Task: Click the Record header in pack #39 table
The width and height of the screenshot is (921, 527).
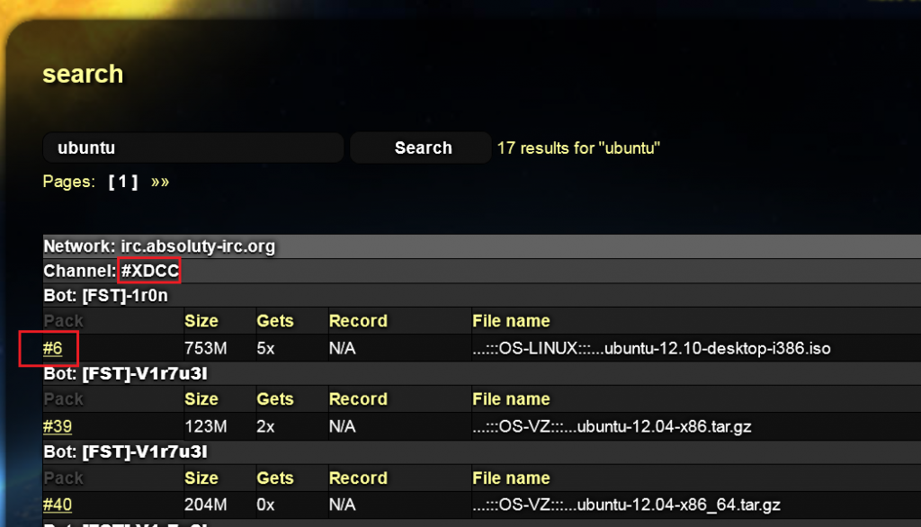Action: (x=358, y=399)
